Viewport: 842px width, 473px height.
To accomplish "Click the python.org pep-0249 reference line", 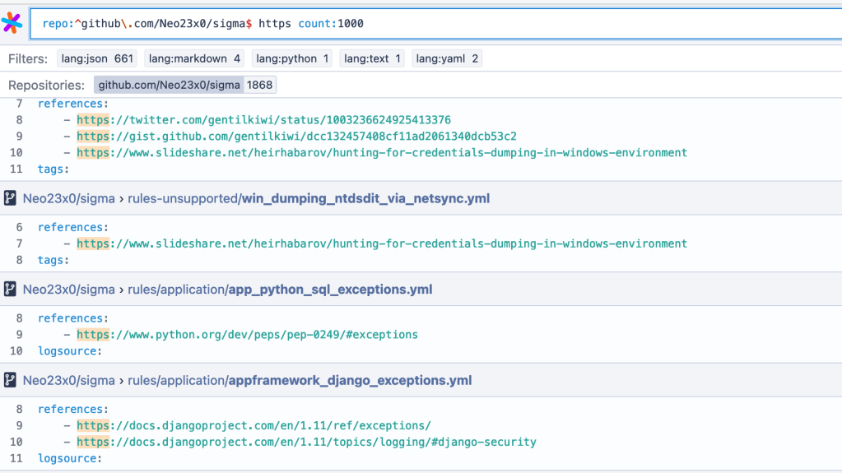I will coord(247,335).
